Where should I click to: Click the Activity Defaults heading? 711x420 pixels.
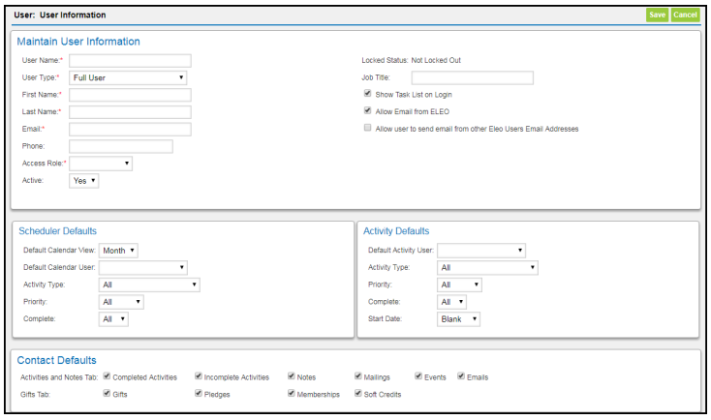tap(396, 231)
